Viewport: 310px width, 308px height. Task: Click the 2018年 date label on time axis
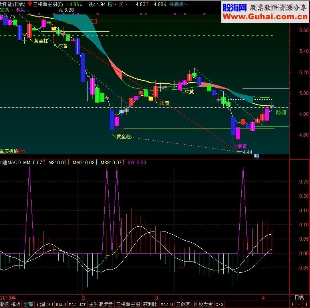point(8,298)
